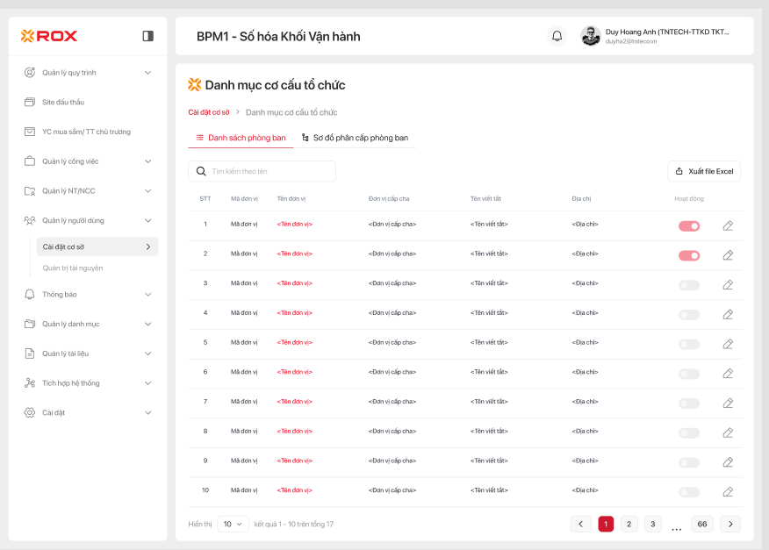This screenshot has width=769, height=550.
Task: Collapse sidebar using the panel toggle icon
Action: click(x=147, y=36)
